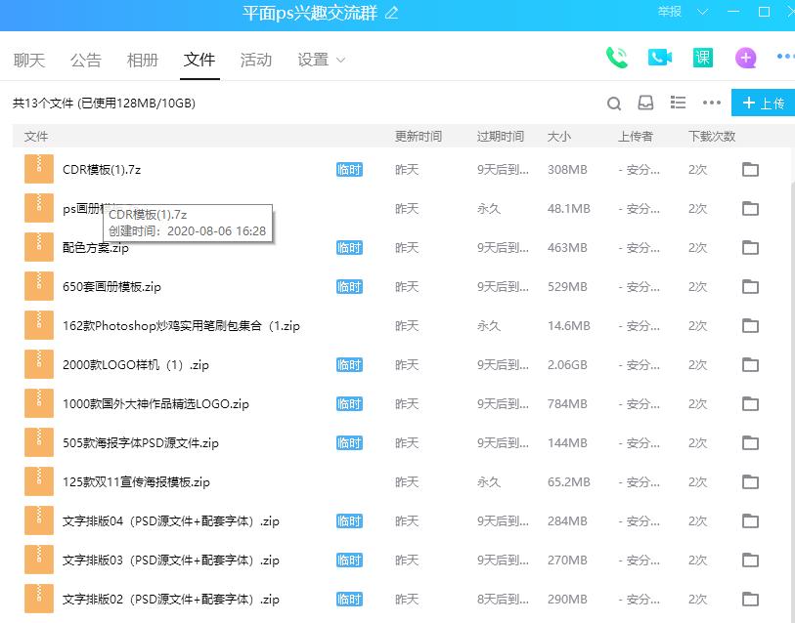Viewport: 795px width, 623px height.
Task: Open folder location for 125款双11宣传海报模板.zip
Action: click(x=750, y=481)
